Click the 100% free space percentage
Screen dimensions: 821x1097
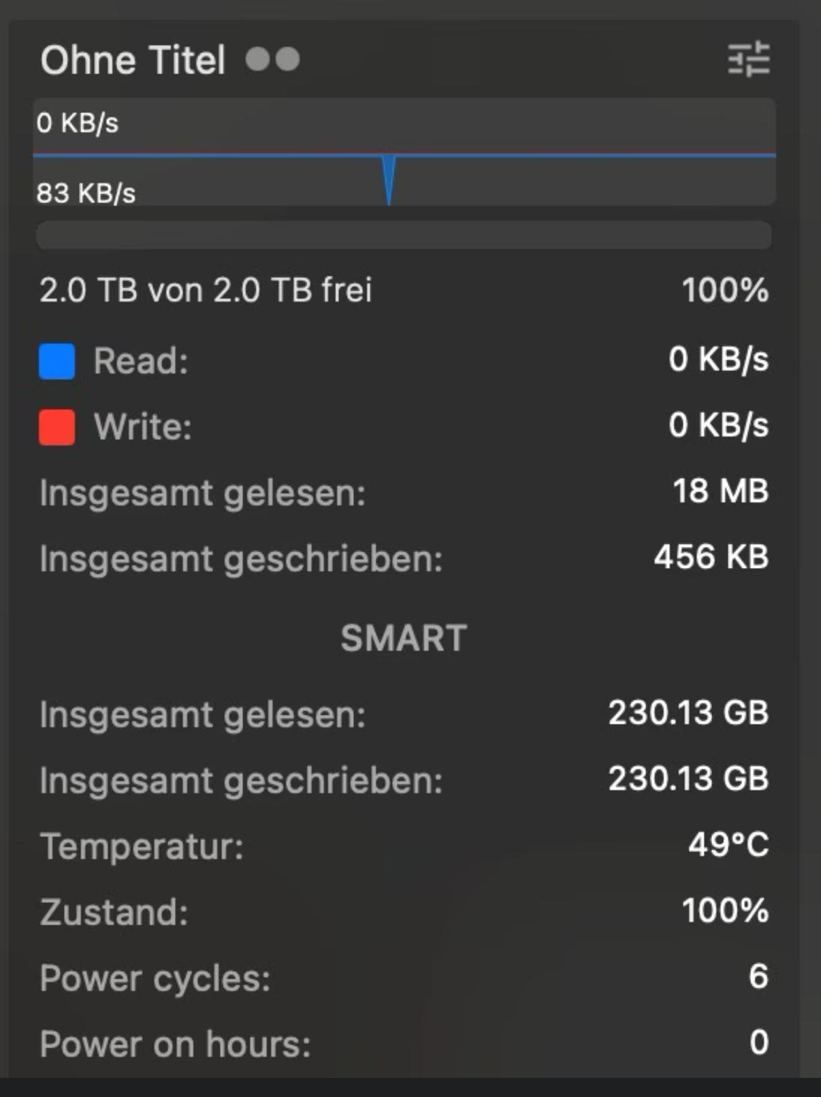[x=725, y=291]
